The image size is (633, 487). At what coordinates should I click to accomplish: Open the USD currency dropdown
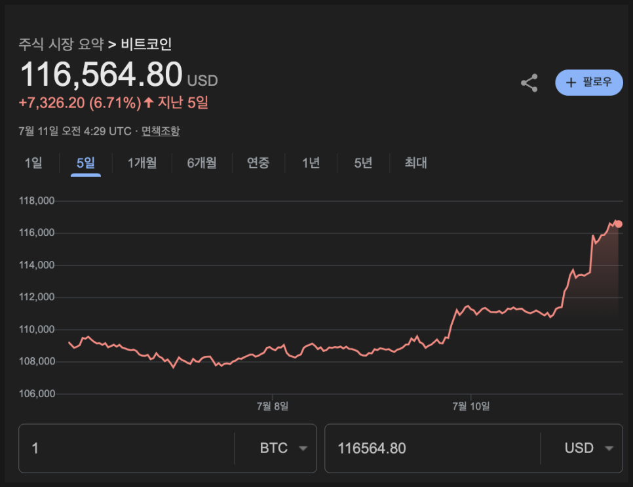(589, 448)
